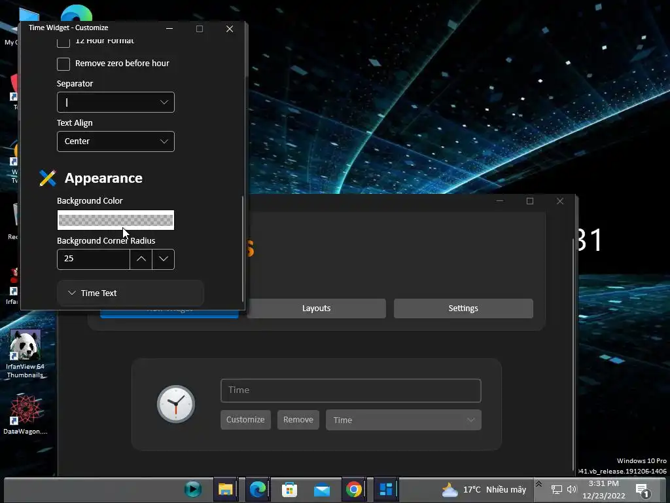Open the Settings tab

tap(463, 308)
